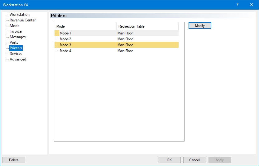
Task: Go to the Advanced settings section
Action: tap(18, 59)
